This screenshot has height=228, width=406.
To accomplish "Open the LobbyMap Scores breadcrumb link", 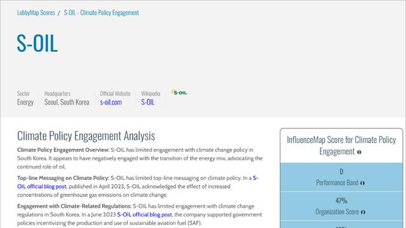I will coord(36,13).
